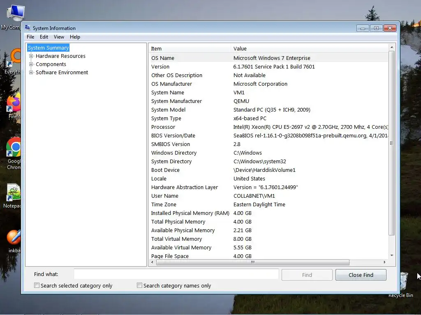Select the SMBIOS Version row
Viewport: 421px width, 315px height.
click(x=268, y=144)
